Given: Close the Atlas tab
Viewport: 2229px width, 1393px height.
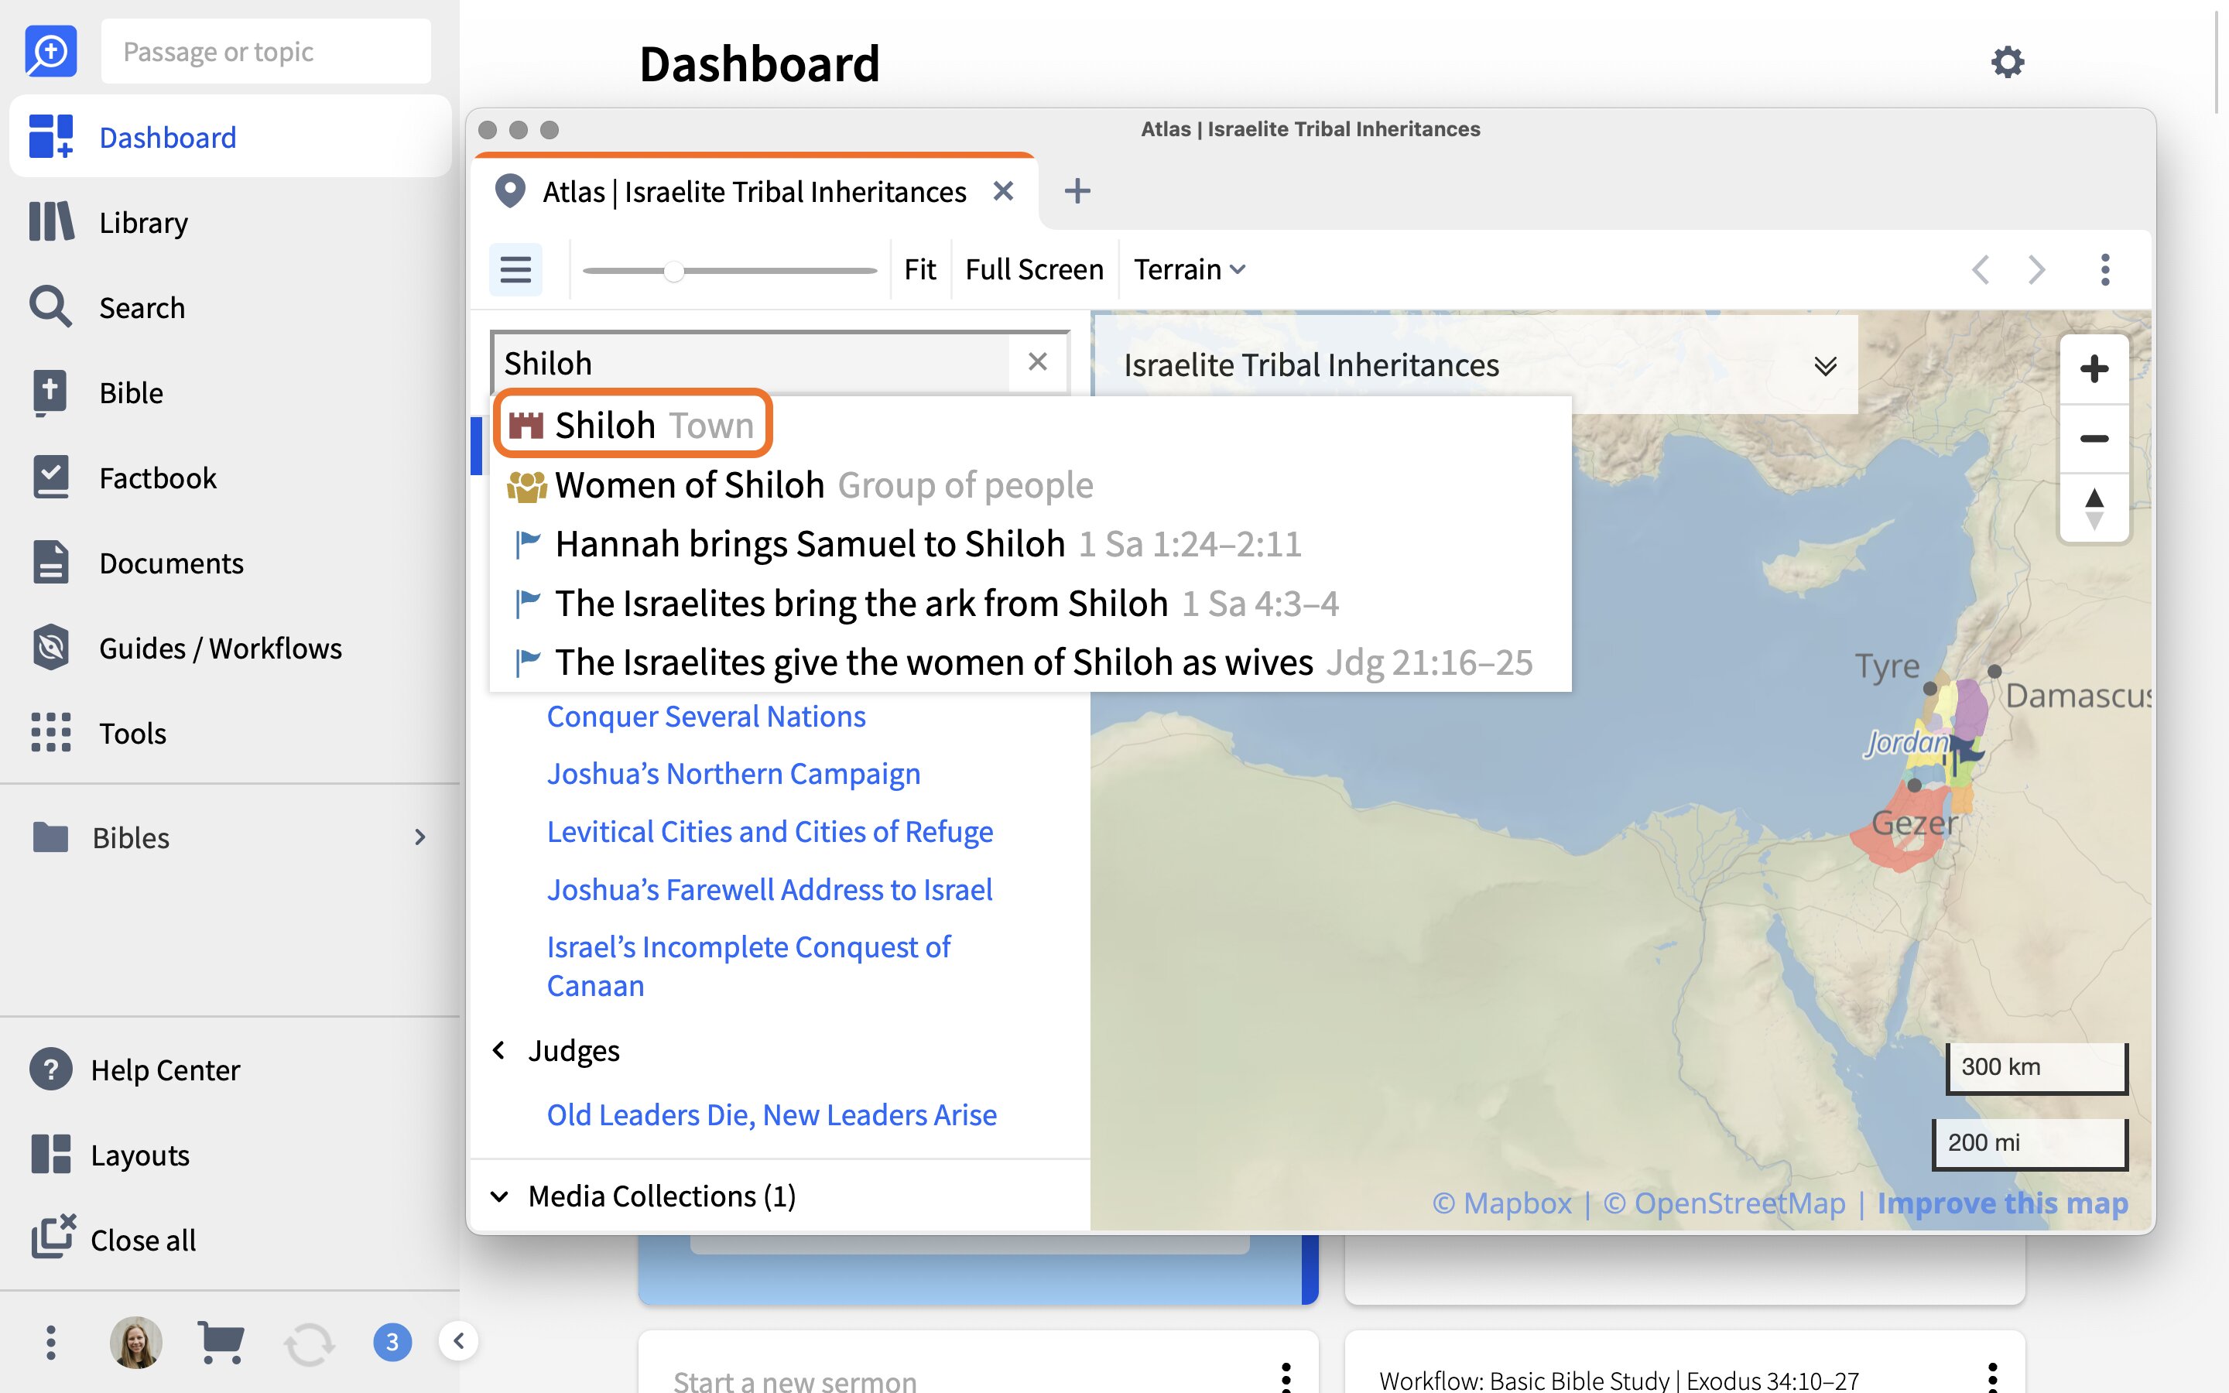Looking at the screenshot, I should [x=1003, y=192].
